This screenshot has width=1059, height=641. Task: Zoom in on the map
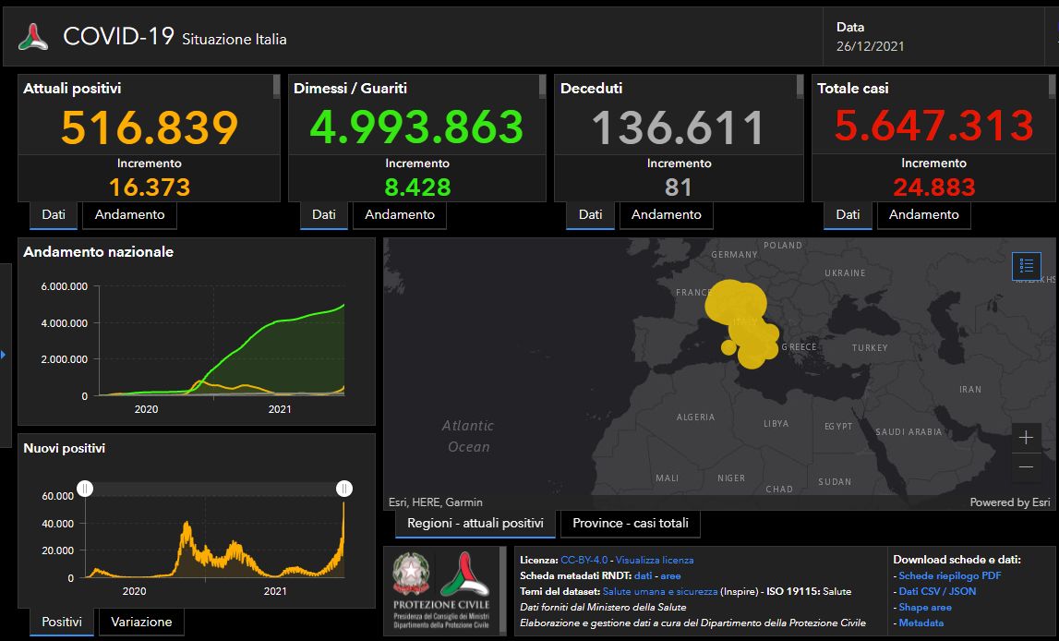1026,438
